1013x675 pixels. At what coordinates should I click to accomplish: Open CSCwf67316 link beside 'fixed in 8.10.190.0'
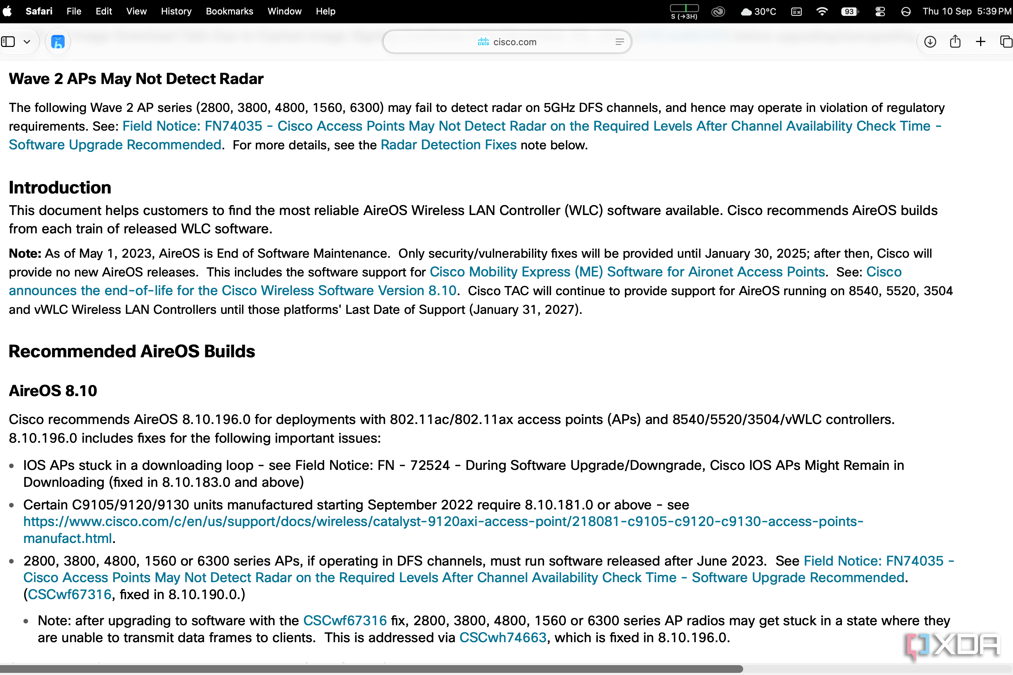69,594
